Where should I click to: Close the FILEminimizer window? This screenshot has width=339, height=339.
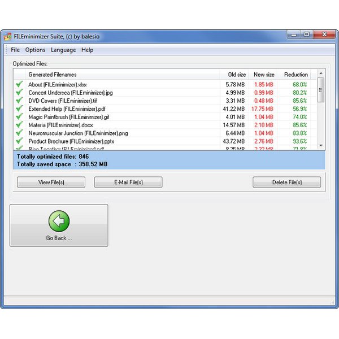(324, 34)
